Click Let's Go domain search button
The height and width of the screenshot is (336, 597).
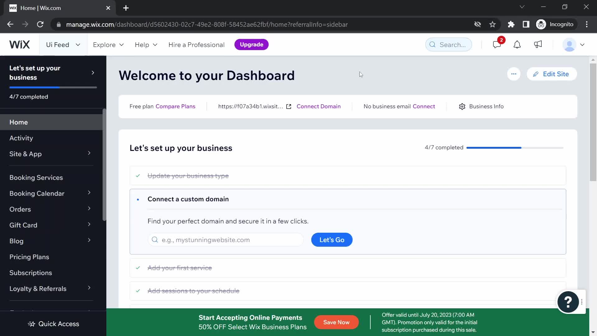(x=332, y=240)
